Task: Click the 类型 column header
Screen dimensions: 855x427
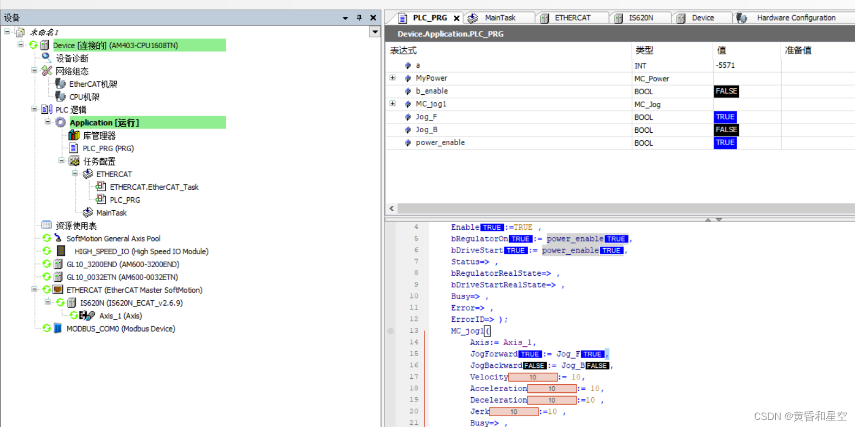Action: point(672,50)
